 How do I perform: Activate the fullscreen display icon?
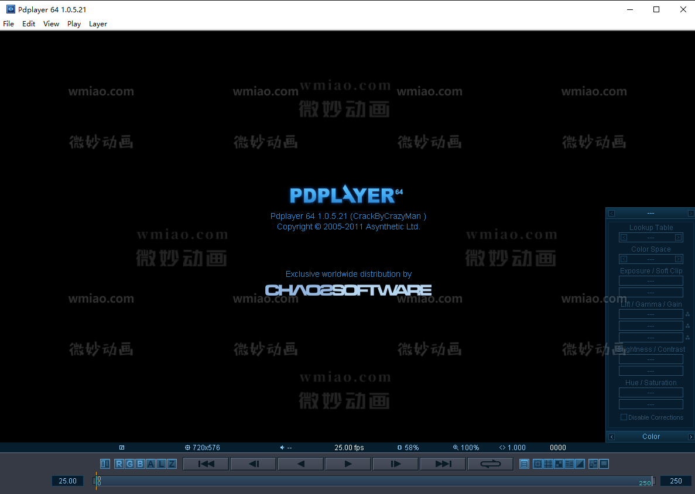[x=604, y=464]
